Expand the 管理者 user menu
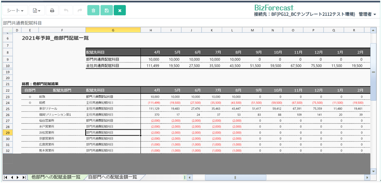Screen dimensions: 381x183 point(367,14)
